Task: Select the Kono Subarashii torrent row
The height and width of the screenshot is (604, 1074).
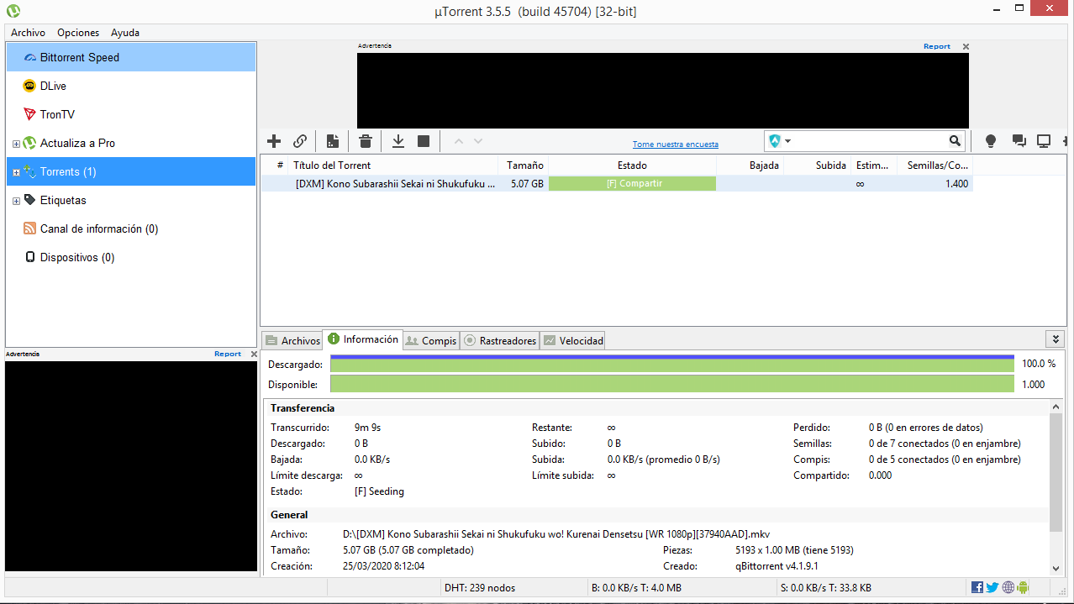Action: (x=617, y=183)
